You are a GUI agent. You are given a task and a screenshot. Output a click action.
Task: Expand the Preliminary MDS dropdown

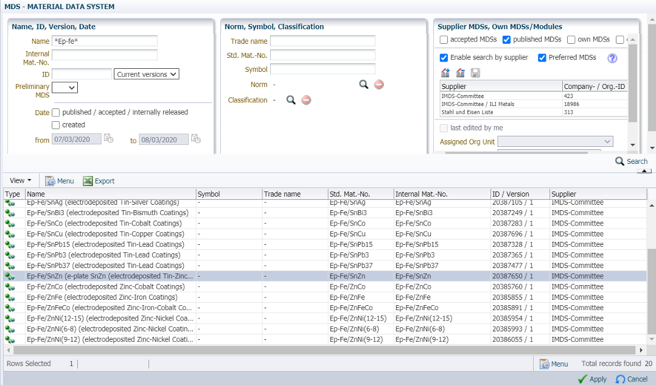click(x=65, y=88)
